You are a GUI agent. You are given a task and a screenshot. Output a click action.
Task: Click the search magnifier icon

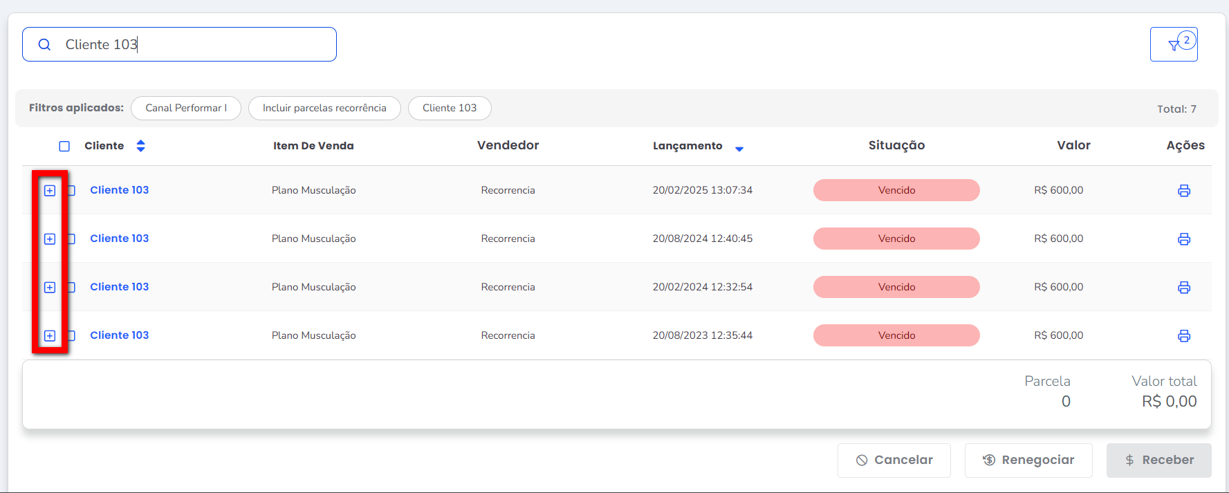point(44,45)
